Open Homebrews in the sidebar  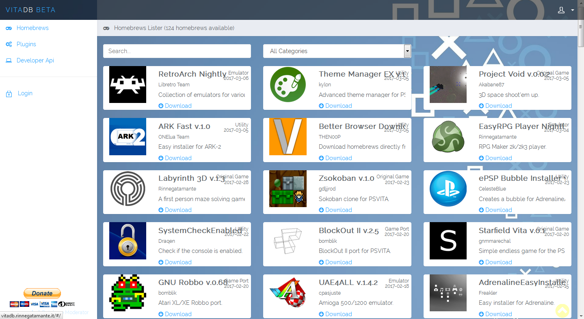32,28
